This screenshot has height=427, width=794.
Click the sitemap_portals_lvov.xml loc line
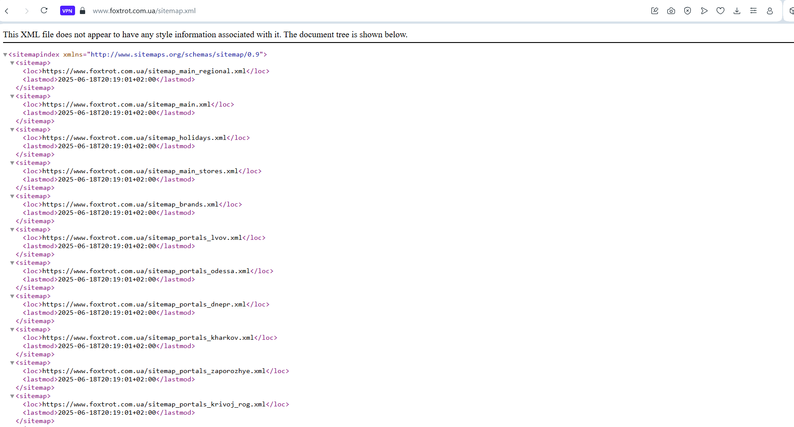pos(144,238)
